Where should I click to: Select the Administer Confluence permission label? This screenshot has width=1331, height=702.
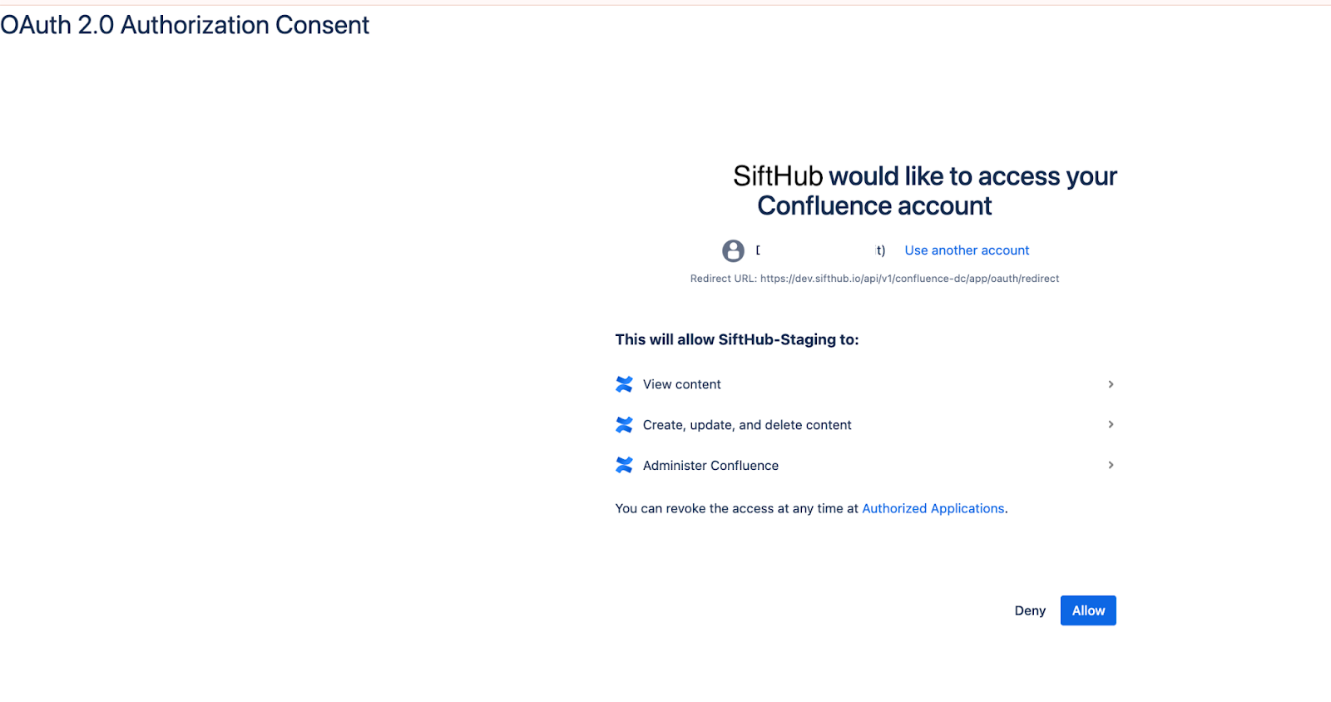click(710, 466)
